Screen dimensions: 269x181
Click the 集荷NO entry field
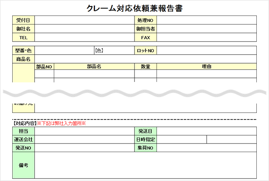pyautogui.click(x=206, y=148)
